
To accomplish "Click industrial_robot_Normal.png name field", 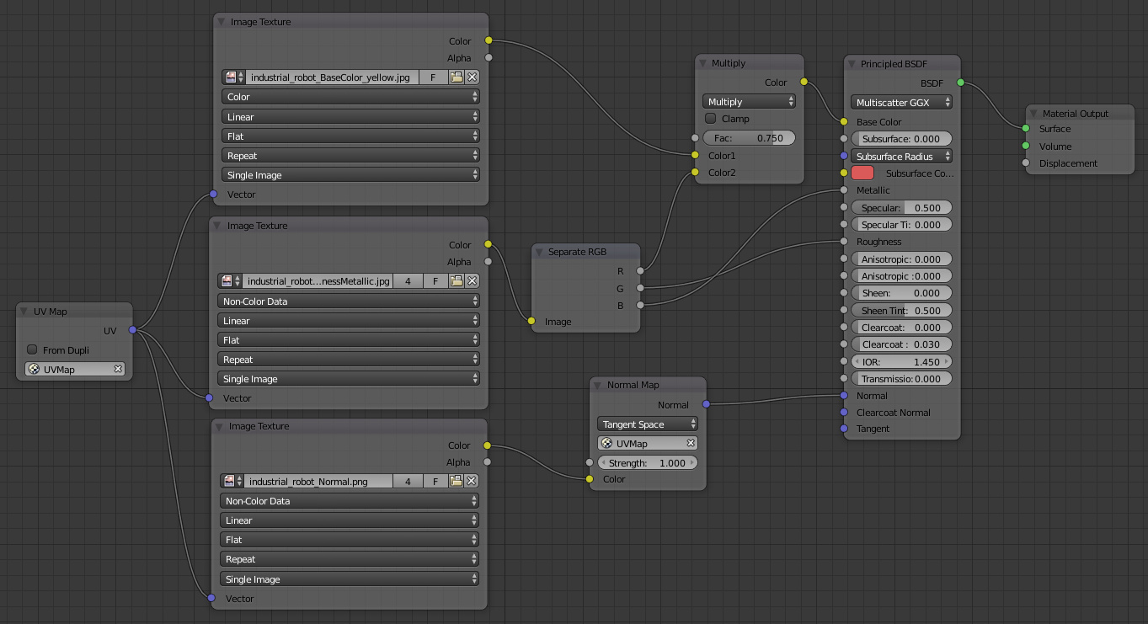I will (x=318, y=482).
